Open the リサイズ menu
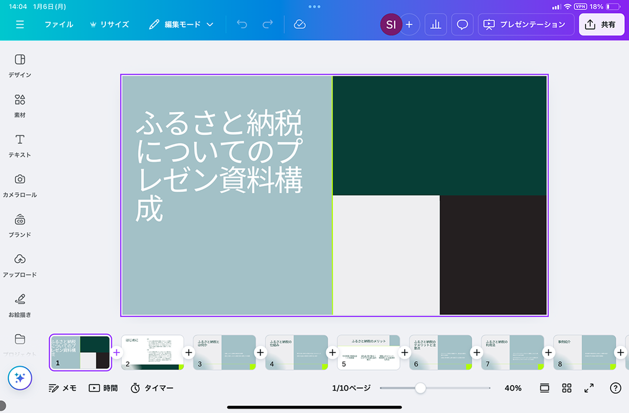Viewport: 629px width, 413px height. [x=109, y=25]
